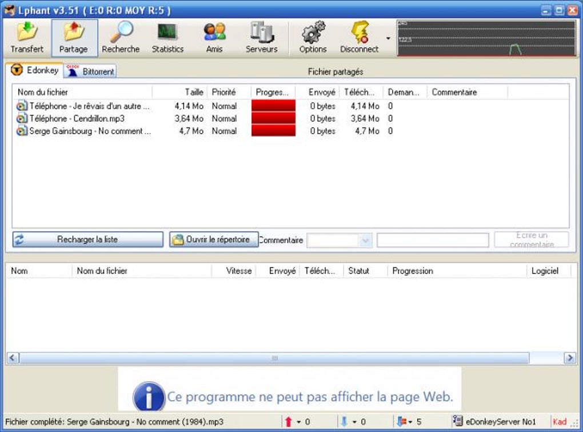Sort shared files by Envoyé
Viewport: 583px width, 432px height.
pos(318,92)
